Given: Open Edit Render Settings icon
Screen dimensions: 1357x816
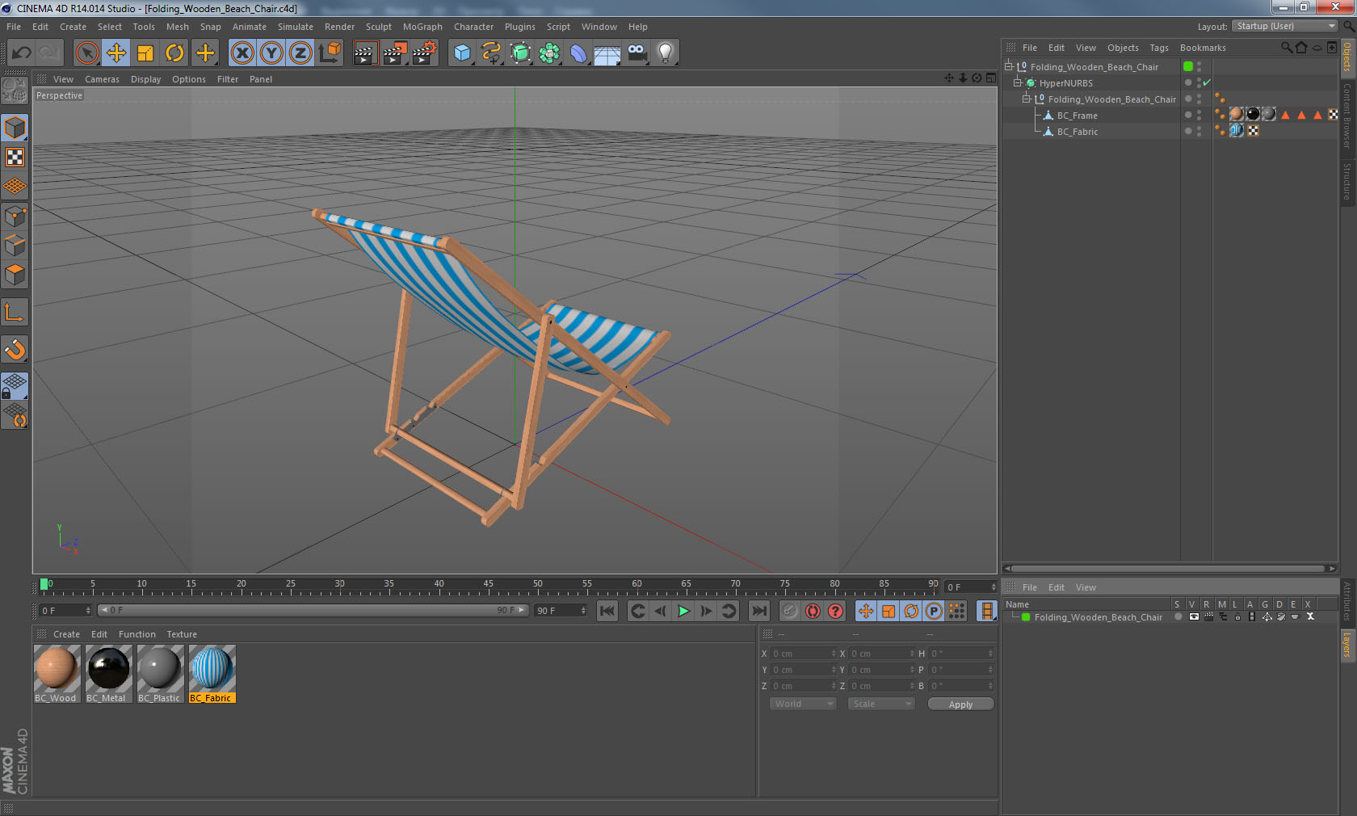Looking at the screenshot, I should (424, 53).
